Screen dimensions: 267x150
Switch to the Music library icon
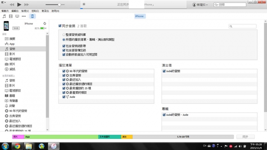[4, 16]
